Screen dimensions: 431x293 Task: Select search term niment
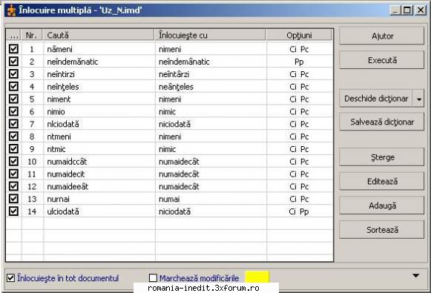click(x=59, y=99)
